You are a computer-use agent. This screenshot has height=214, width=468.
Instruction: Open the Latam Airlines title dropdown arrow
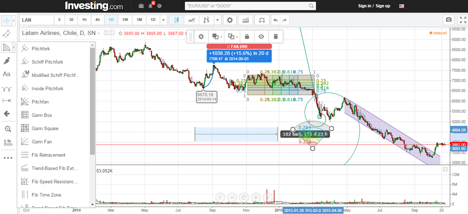(99, 33)
